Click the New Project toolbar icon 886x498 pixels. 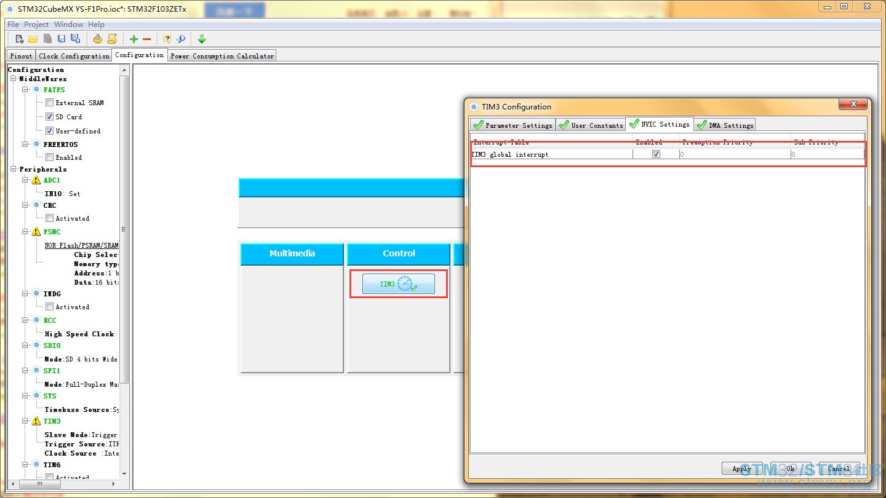click(x=20, y=39)
